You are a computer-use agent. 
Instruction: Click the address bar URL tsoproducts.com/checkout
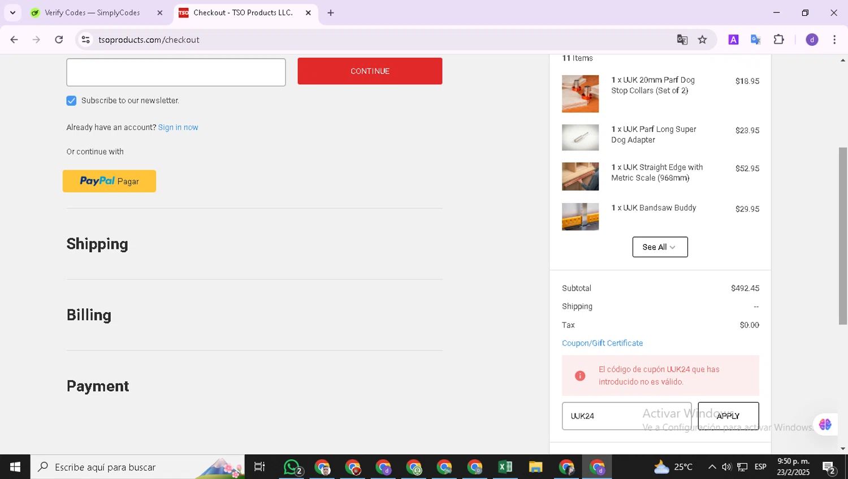click(x=149, y=40)
